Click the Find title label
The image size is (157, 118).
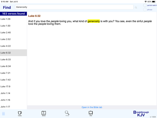point(7,7)
